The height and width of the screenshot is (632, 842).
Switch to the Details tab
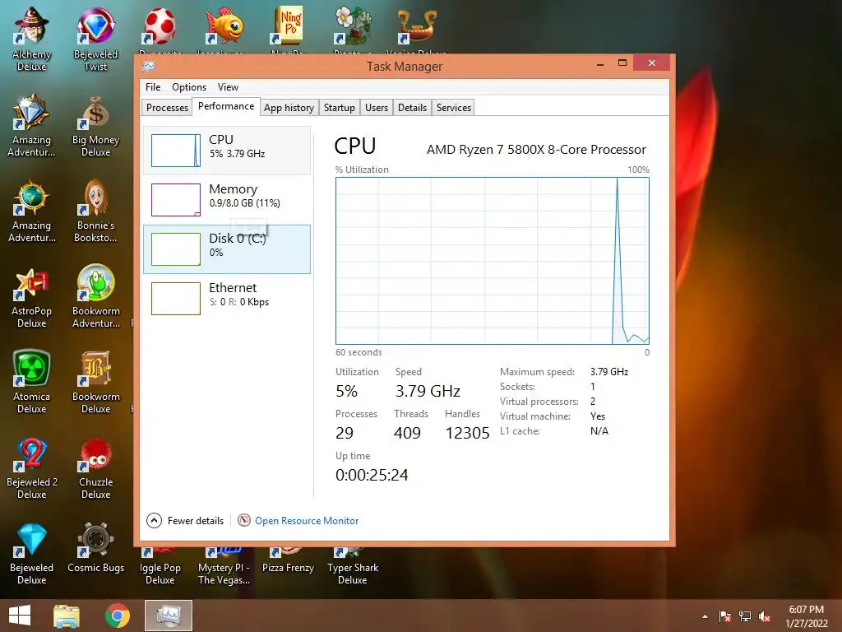(413, 108)
